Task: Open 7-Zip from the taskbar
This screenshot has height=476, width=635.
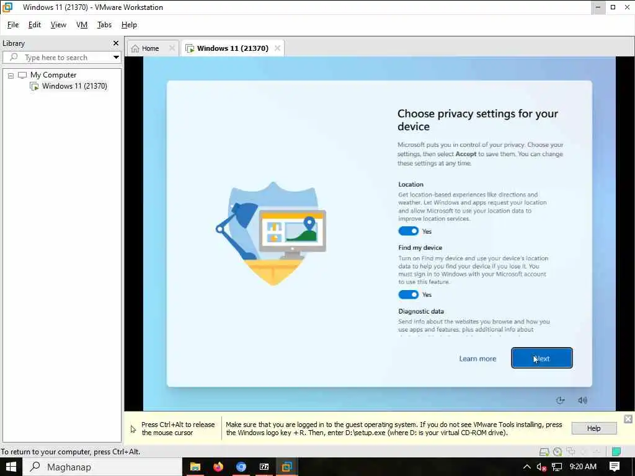Action: [264, 467]
